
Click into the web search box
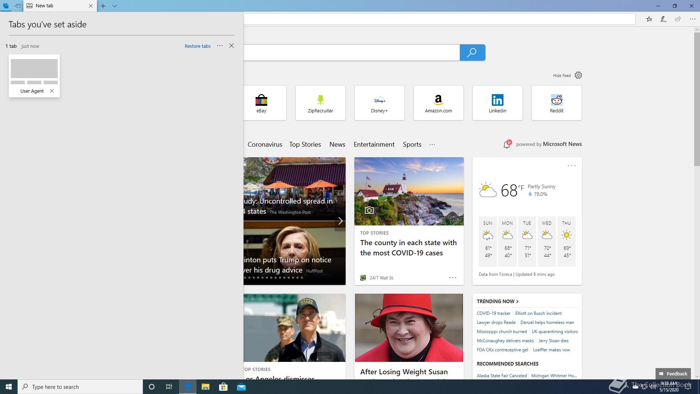tap(351, 53)
